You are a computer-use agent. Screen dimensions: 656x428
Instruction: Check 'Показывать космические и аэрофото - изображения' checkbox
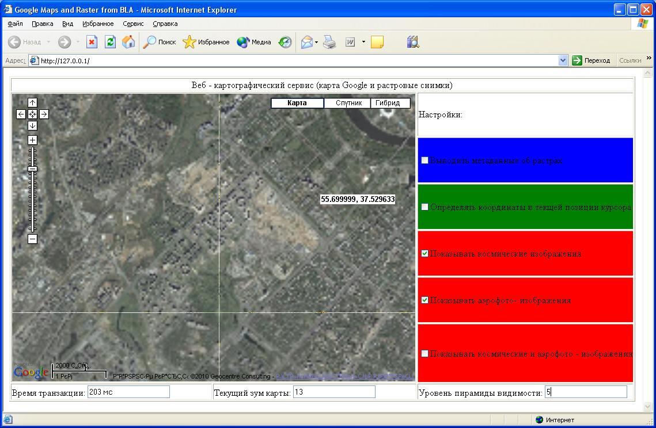coord(424,354)
